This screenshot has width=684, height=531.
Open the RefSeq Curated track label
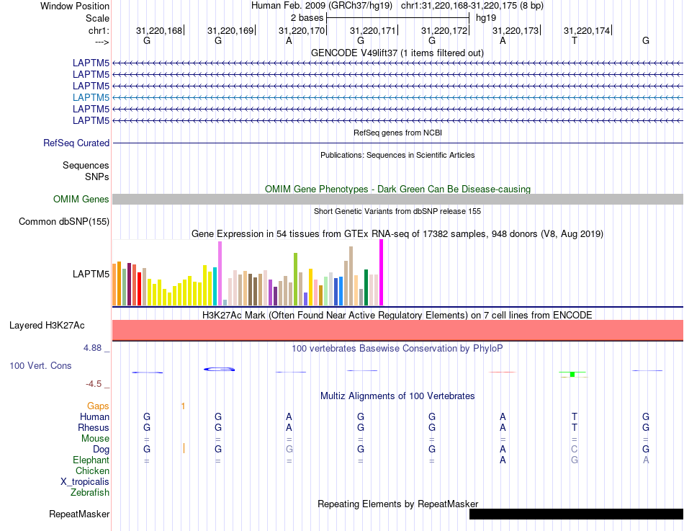pos(76,143)
